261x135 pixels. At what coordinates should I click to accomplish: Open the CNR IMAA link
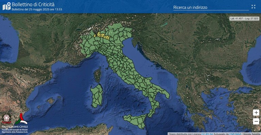[235, 134]
